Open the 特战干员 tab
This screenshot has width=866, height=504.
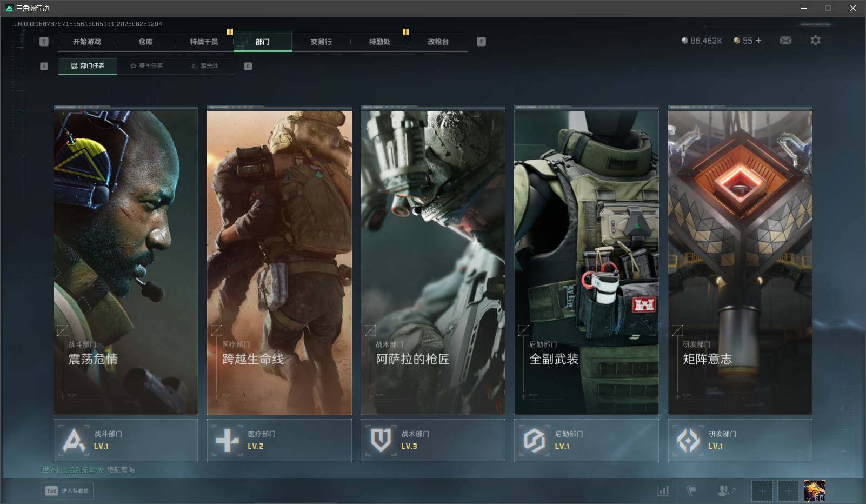pos(204,42)
